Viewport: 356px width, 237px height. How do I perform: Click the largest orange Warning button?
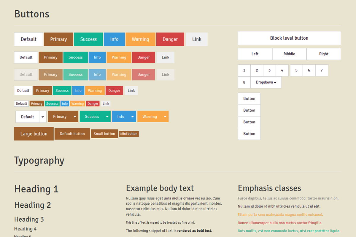pyautogui.click(x=140, y=39)
